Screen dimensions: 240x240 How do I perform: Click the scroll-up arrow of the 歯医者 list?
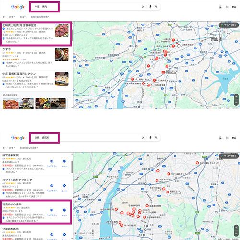[x=72, y=154]
